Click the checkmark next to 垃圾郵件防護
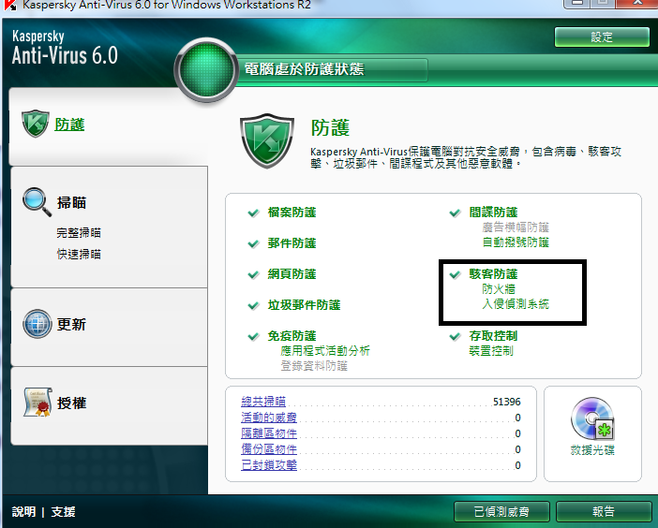 [x=253, y=305]
